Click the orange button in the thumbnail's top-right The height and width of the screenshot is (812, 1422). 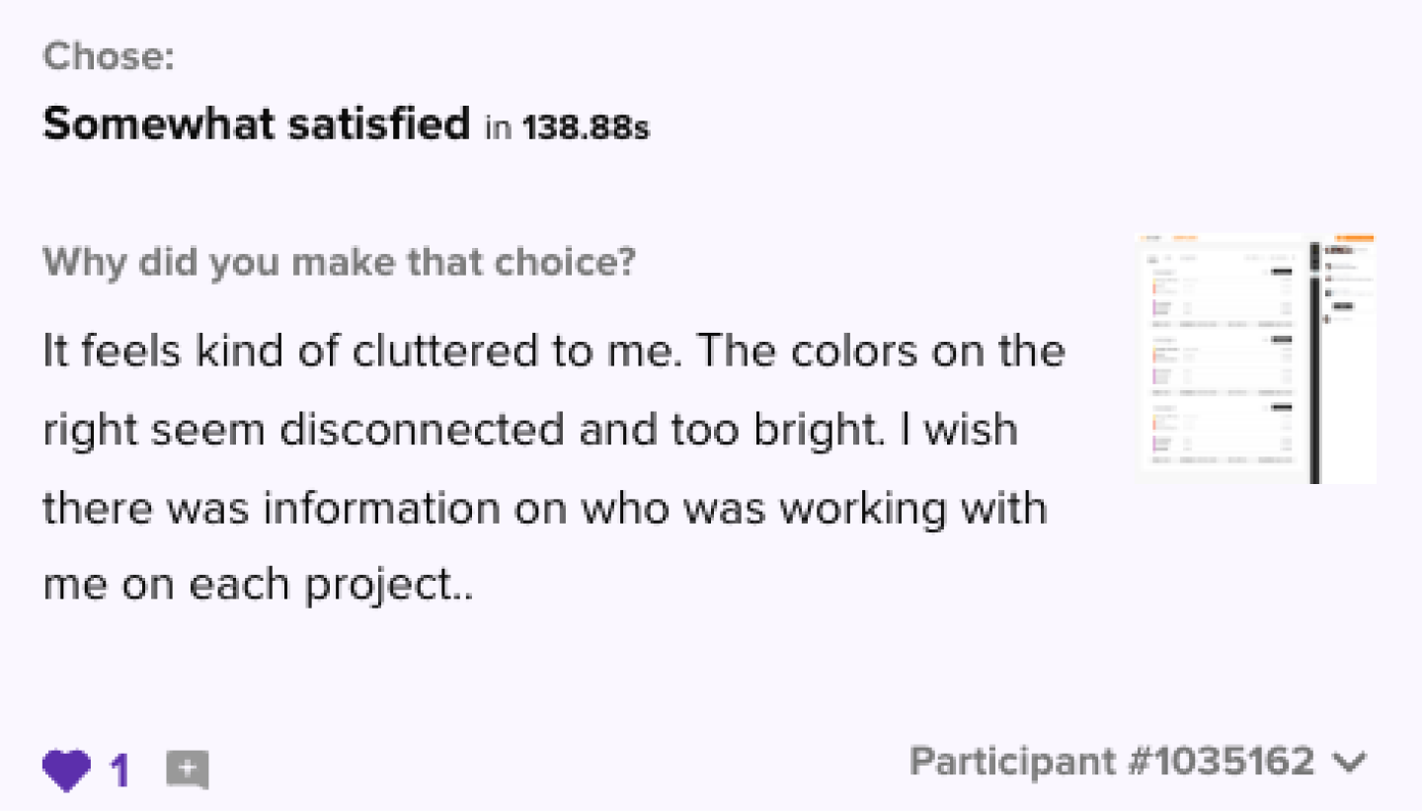[x=1354, y=238]
